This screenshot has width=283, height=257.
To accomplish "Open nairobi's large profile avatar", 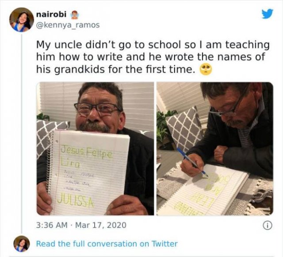I will coord(22,19).
